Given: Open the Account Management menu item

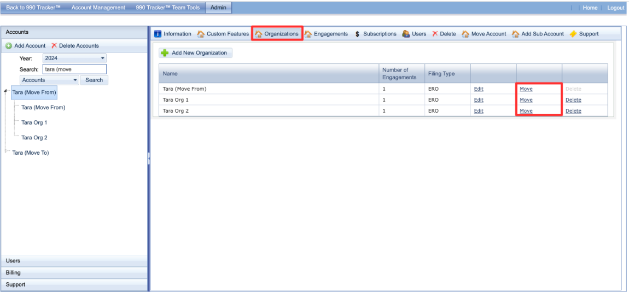Looking at the screenshot, I should pos(98,8).
